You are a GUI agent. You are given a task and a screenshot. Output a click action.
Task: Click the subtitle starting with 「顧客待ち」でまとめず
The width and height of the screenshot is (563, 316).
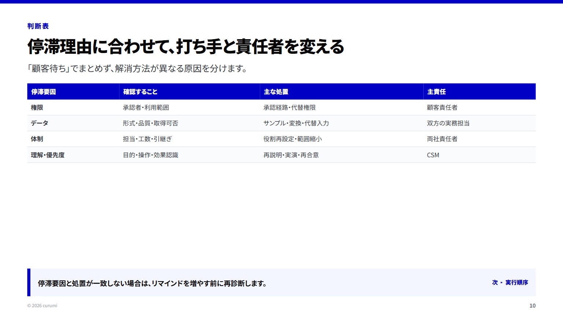point(138,68)
